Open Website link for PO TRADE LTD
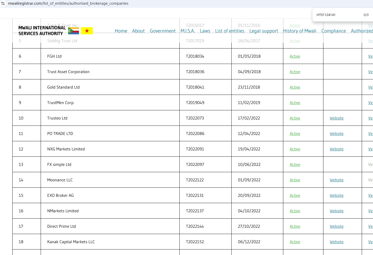Image resolution: width=373 pixels, height=255 pixels. [337, 134]
